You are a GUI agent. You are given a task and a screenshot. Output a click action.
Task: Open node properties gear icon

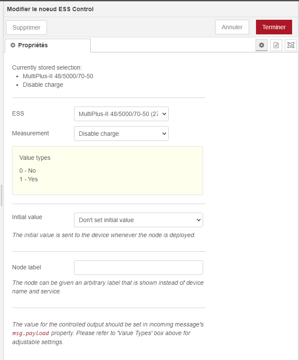(x=262, y=45)
